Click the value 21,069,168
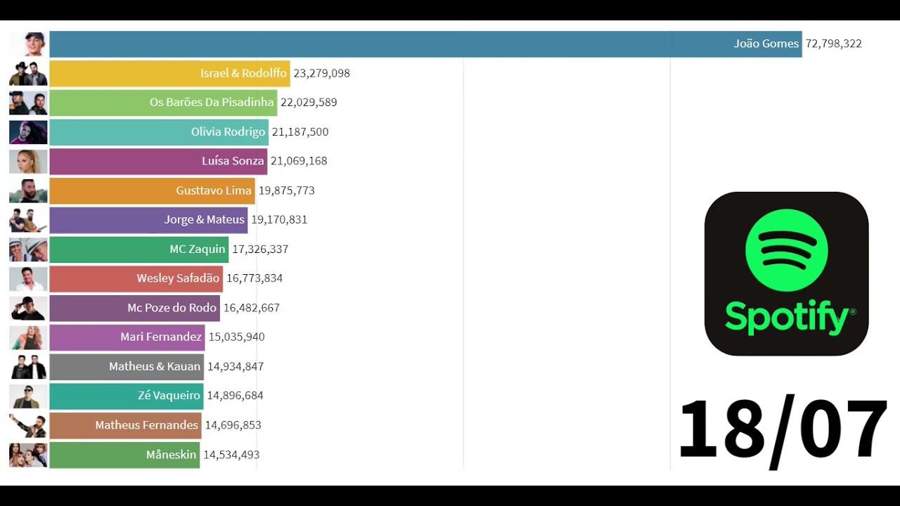 point(299,161)
